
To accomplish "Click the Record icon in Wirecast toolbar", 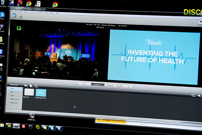I will pyautogui.click(x=21, y=16).
